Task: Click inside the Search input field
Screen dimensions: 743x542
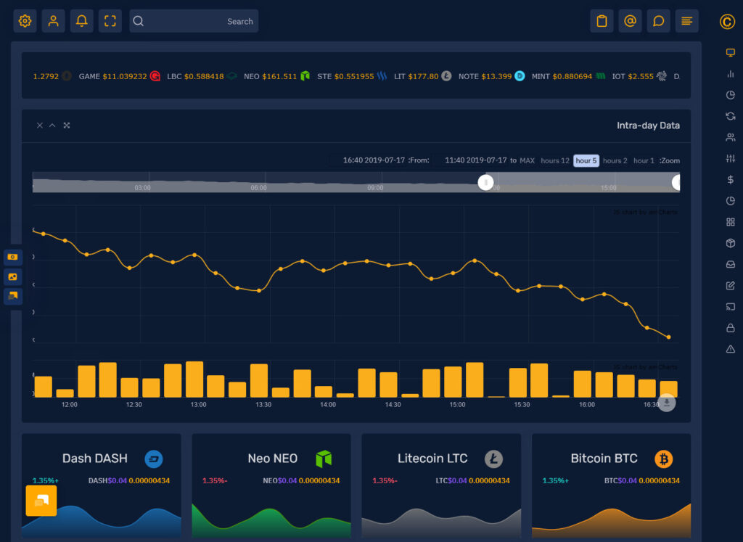Action: (x=194, y=20)
